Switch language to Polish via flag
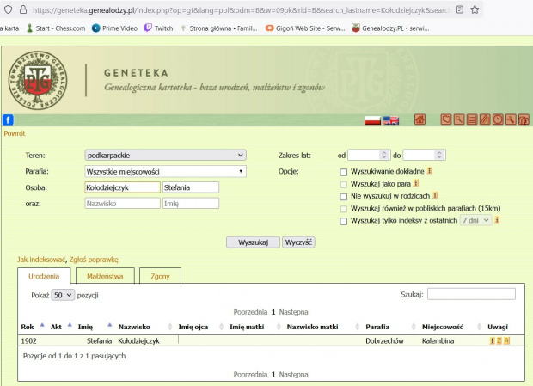 coord(372,119)
